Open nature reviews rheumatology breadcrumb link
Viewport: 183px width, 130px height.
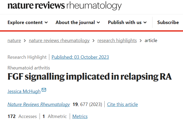(x=59, y=40)
